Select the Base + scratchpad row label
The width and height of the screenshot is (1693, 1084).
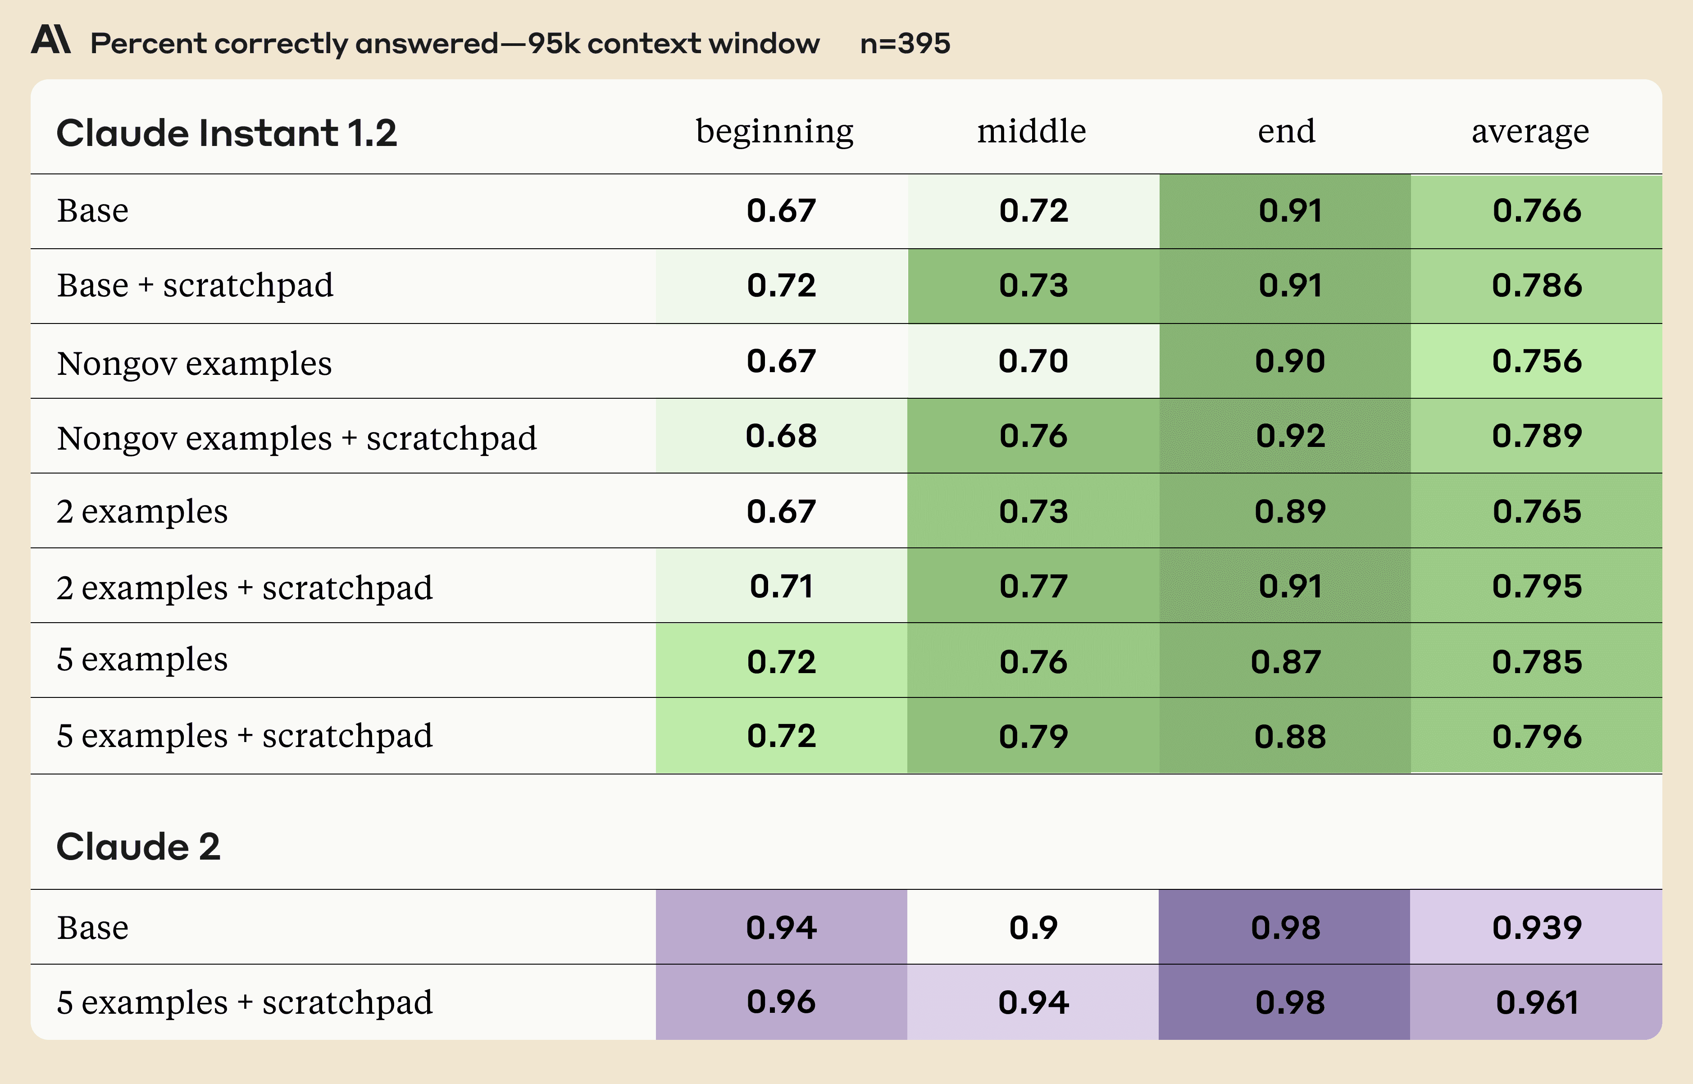tap(195, 286)
